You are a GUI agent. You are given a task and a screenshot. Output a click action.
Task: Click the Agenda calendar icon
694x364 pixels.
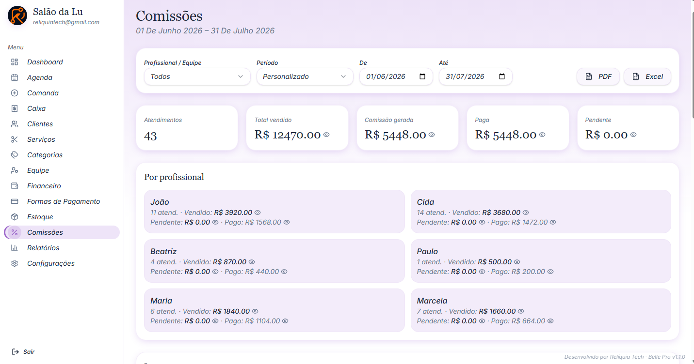point(15,77)
